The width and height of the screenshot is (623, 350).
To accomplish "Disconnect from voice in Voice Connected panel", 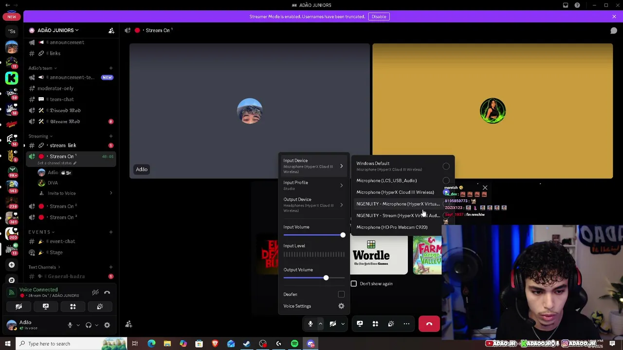I will coord(107,293).
